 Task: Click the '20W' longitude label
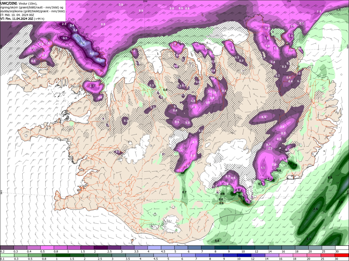pos(145,1)
